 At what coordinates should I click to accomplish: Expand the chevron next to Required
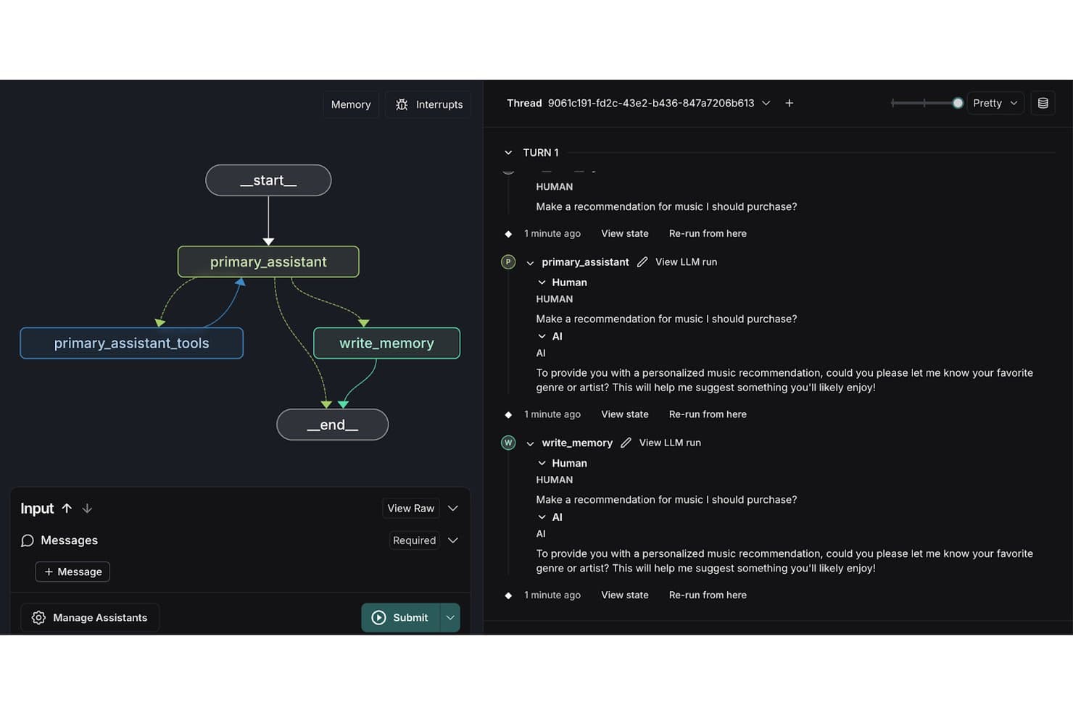click(453, 540)
